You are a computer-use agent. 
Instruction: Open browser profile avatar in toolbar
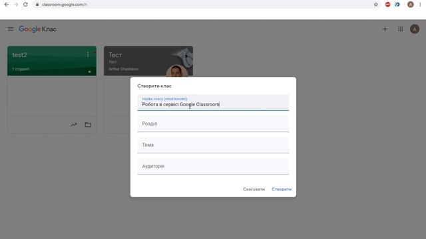(x=411, y=5)
